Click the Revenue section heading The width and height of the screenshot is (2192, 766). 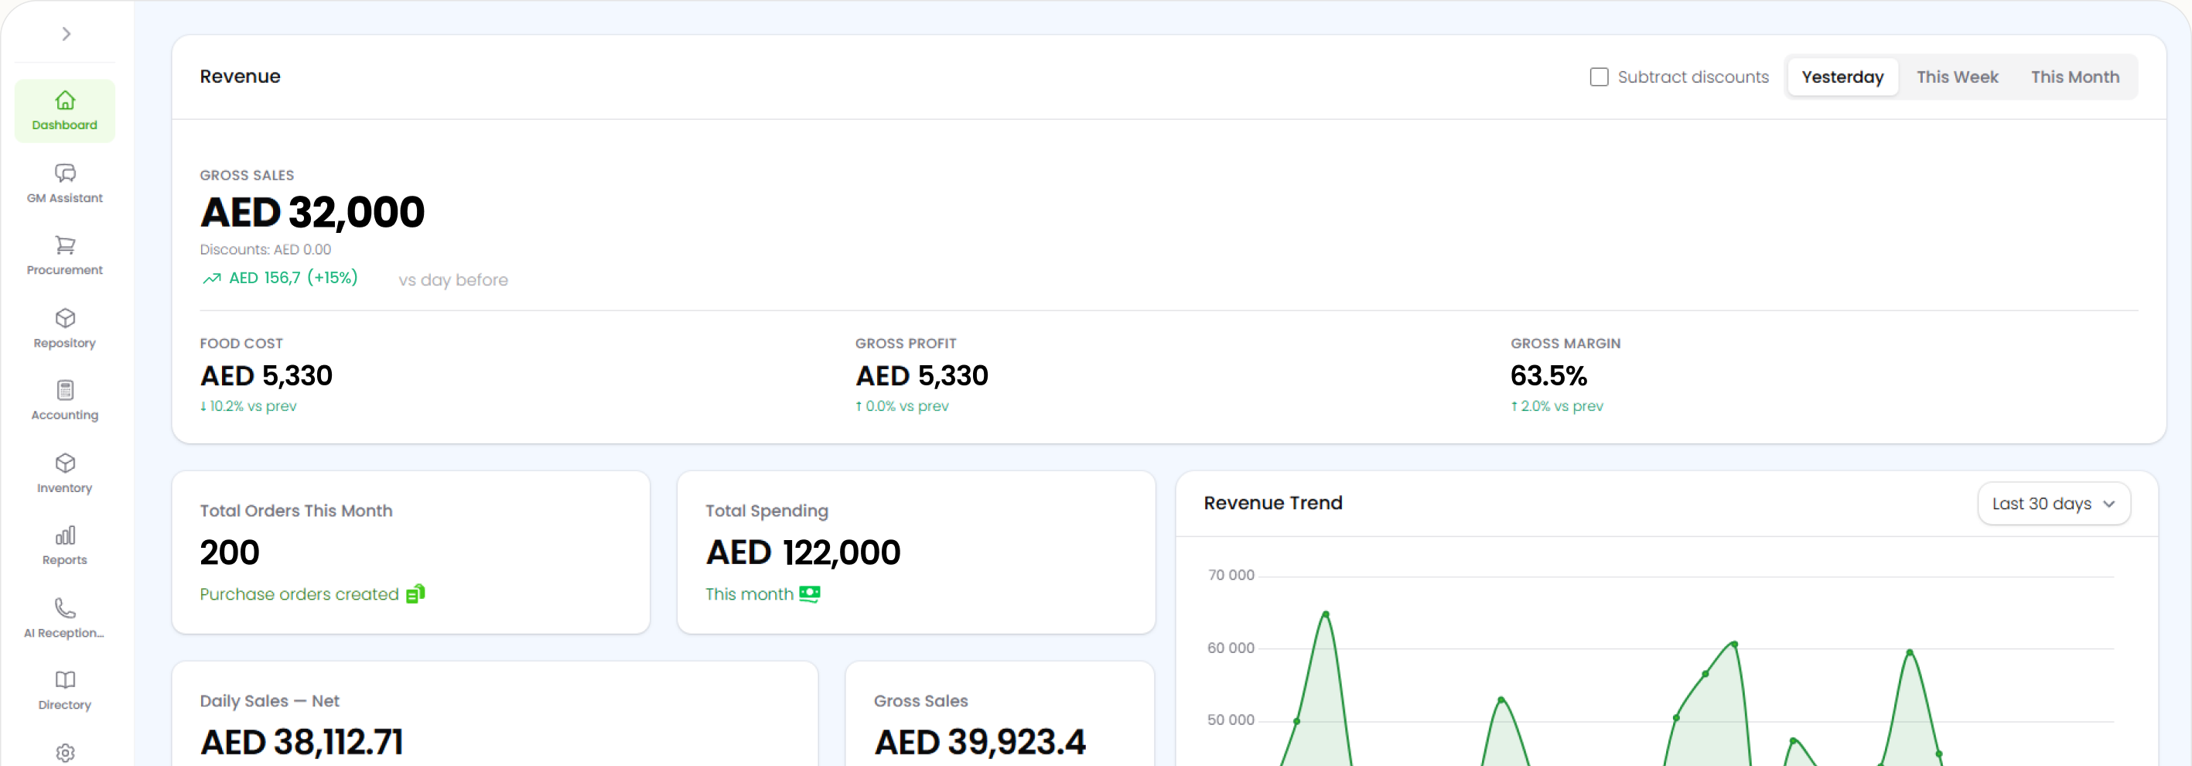[x=240, y=77]
